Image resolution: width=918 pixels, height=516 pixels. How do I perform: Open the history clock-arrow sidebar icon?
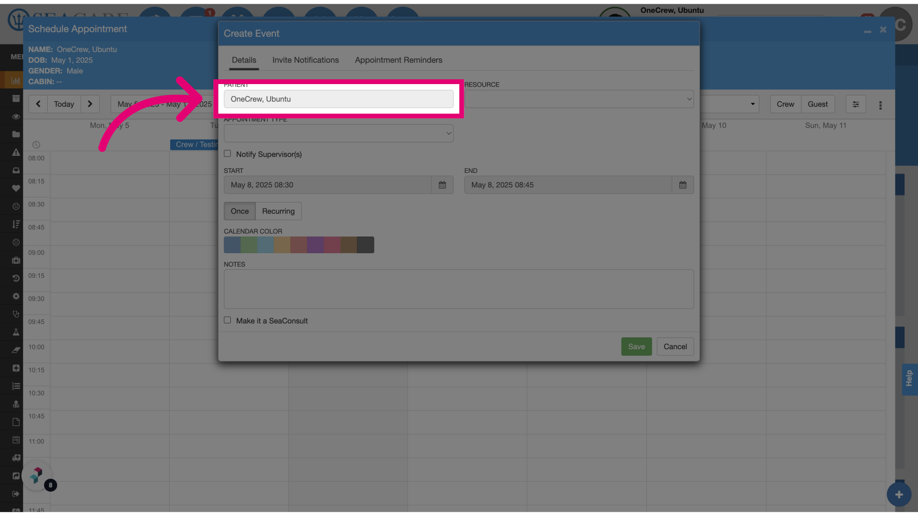pos(16,278)
